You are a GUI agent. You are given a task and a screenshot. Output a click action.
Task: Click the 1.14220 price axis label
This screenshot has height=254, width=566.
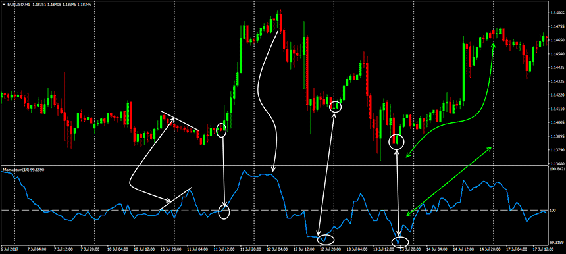558,95
